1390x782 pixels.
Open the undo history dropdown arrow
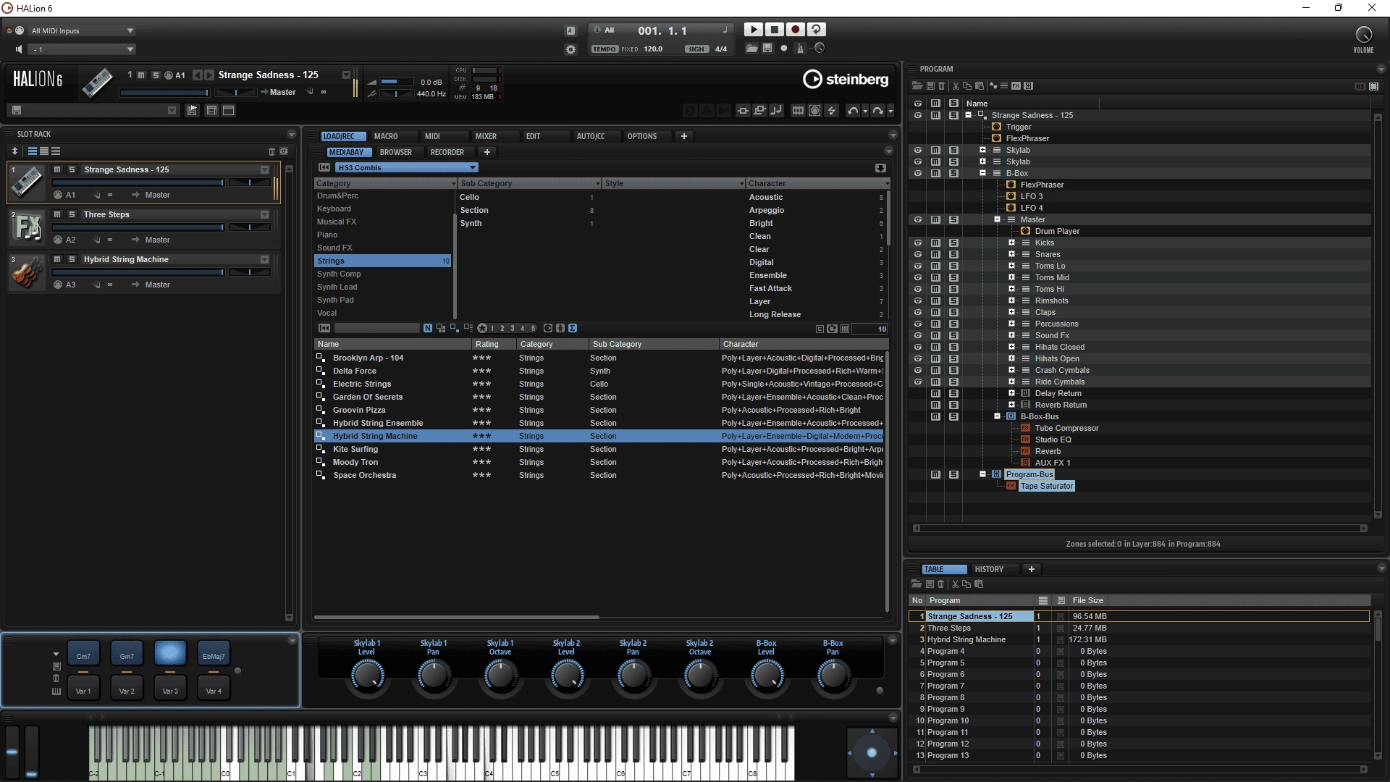[x=865, y=112]
